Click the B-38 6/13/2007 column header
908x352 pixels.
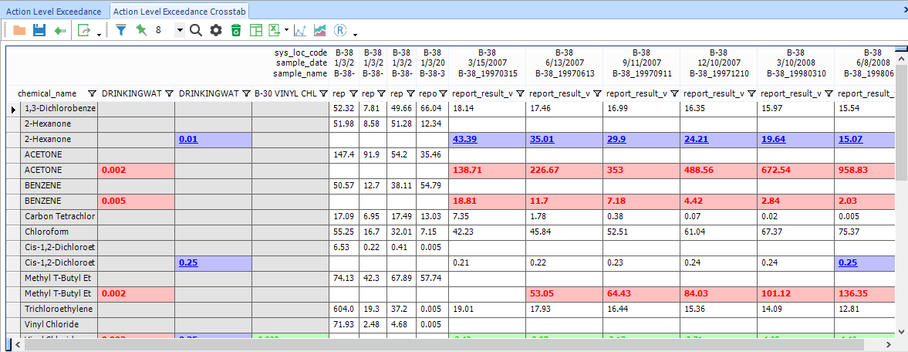[565, 63]
